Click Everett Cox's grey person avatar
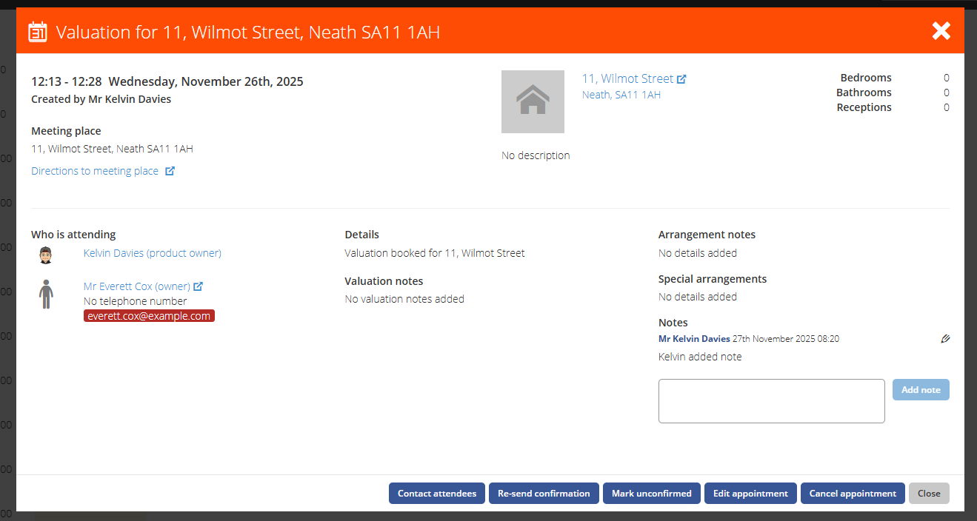Screen dimensions: 977x521 coord(46,293)
